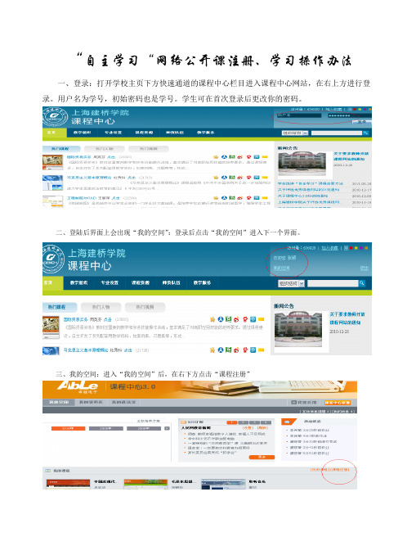
Task: Click the yellow mail icon for 国际贸易实务 on the logged-in page
Action: click(261, 319)
